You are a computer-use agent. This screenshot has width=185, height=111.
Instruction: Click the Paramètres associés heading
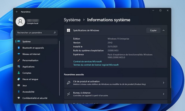[74, 75]
